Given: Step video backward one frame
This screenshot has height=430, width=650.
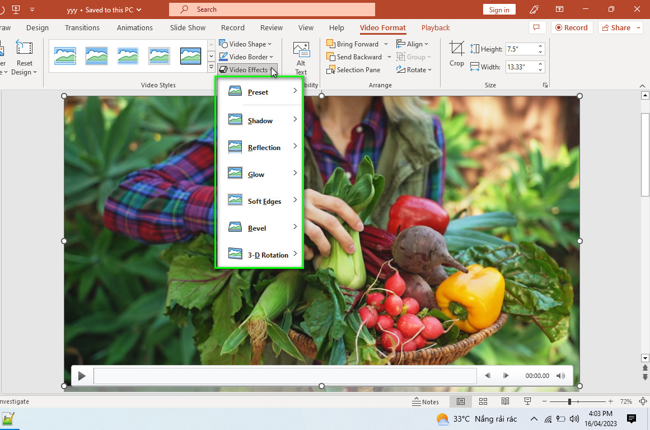Looking at the screenshot, I should click(x=488, y=376).
